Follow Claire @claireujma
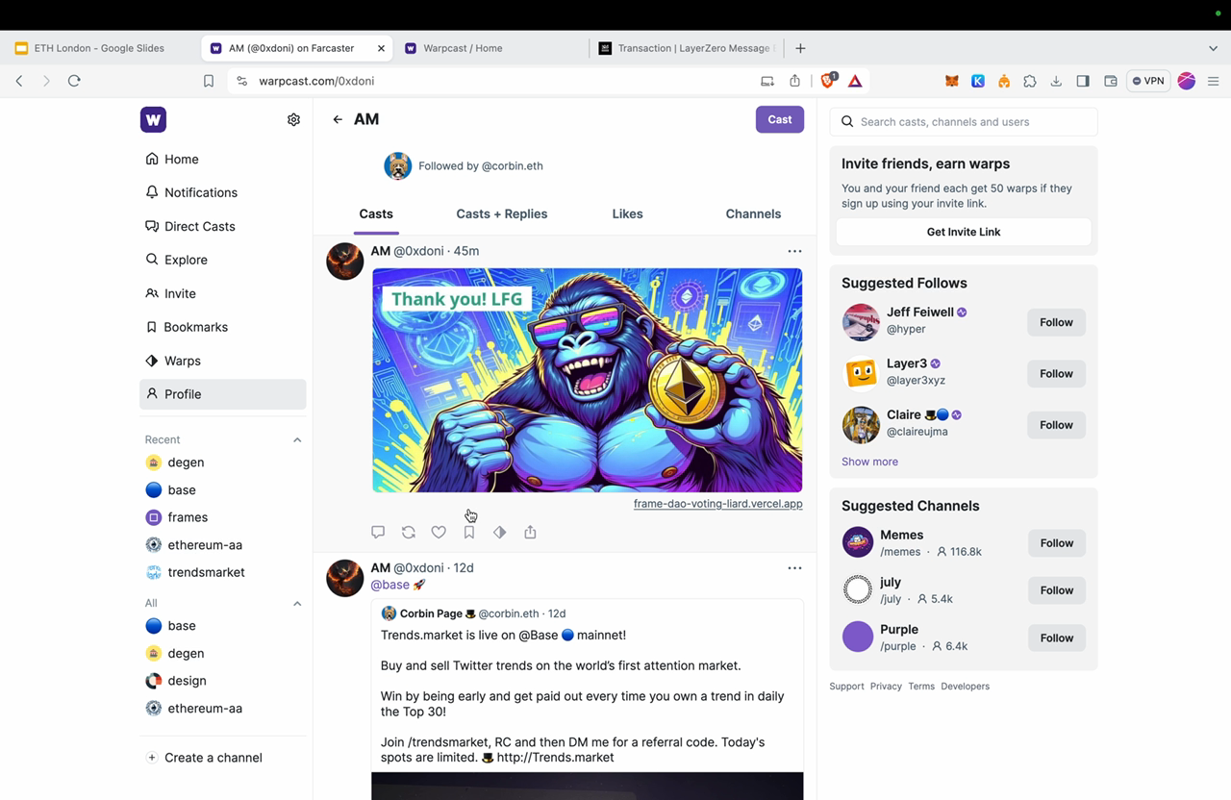1231x800 pixels. tap(1056, 425)
